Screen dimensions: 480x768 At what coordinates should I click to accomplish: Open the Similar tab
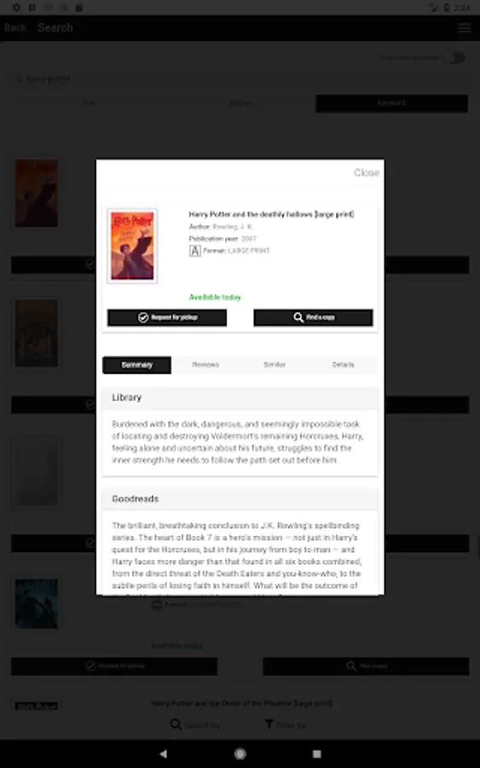pos(275,365)
